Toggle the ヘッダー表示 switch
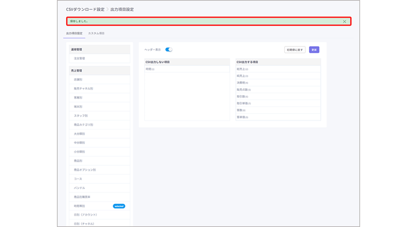 (x=168, y=50)
